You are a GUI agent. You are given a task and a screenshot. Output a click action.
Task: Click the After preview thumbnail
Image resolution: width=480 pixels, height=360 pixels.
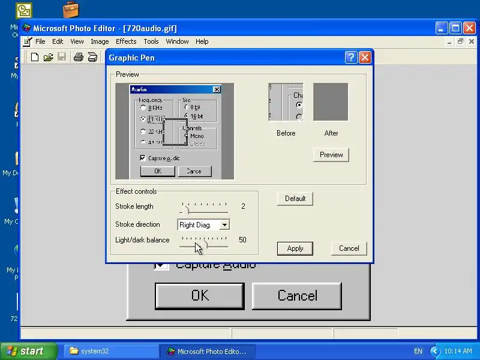331,102
